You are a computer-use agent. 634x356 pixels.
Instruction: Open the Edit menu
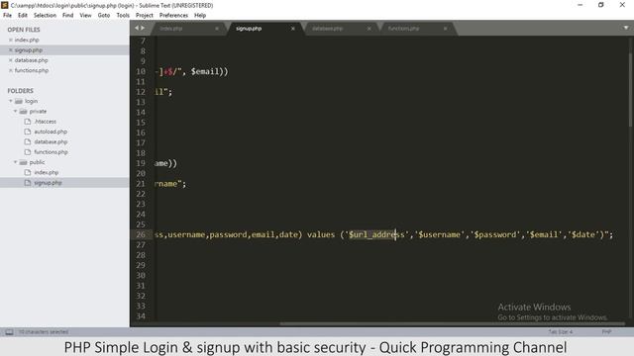coord(23,16)
